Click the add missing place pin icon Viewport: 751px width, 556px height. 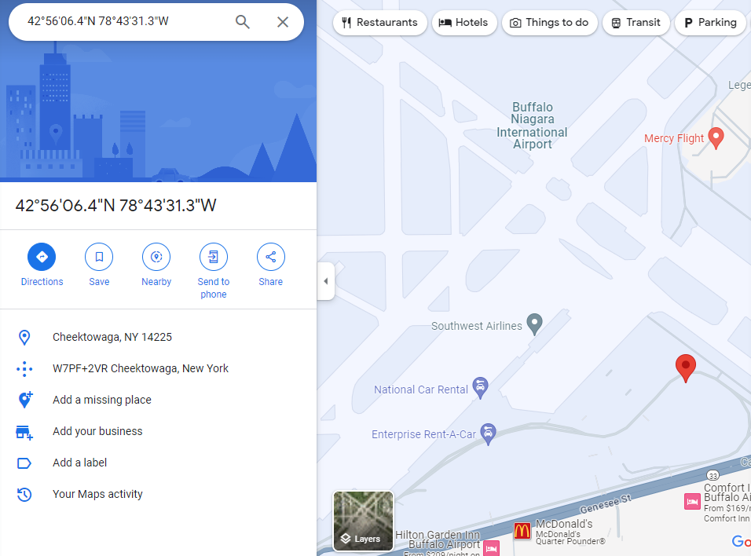(25, 400)
